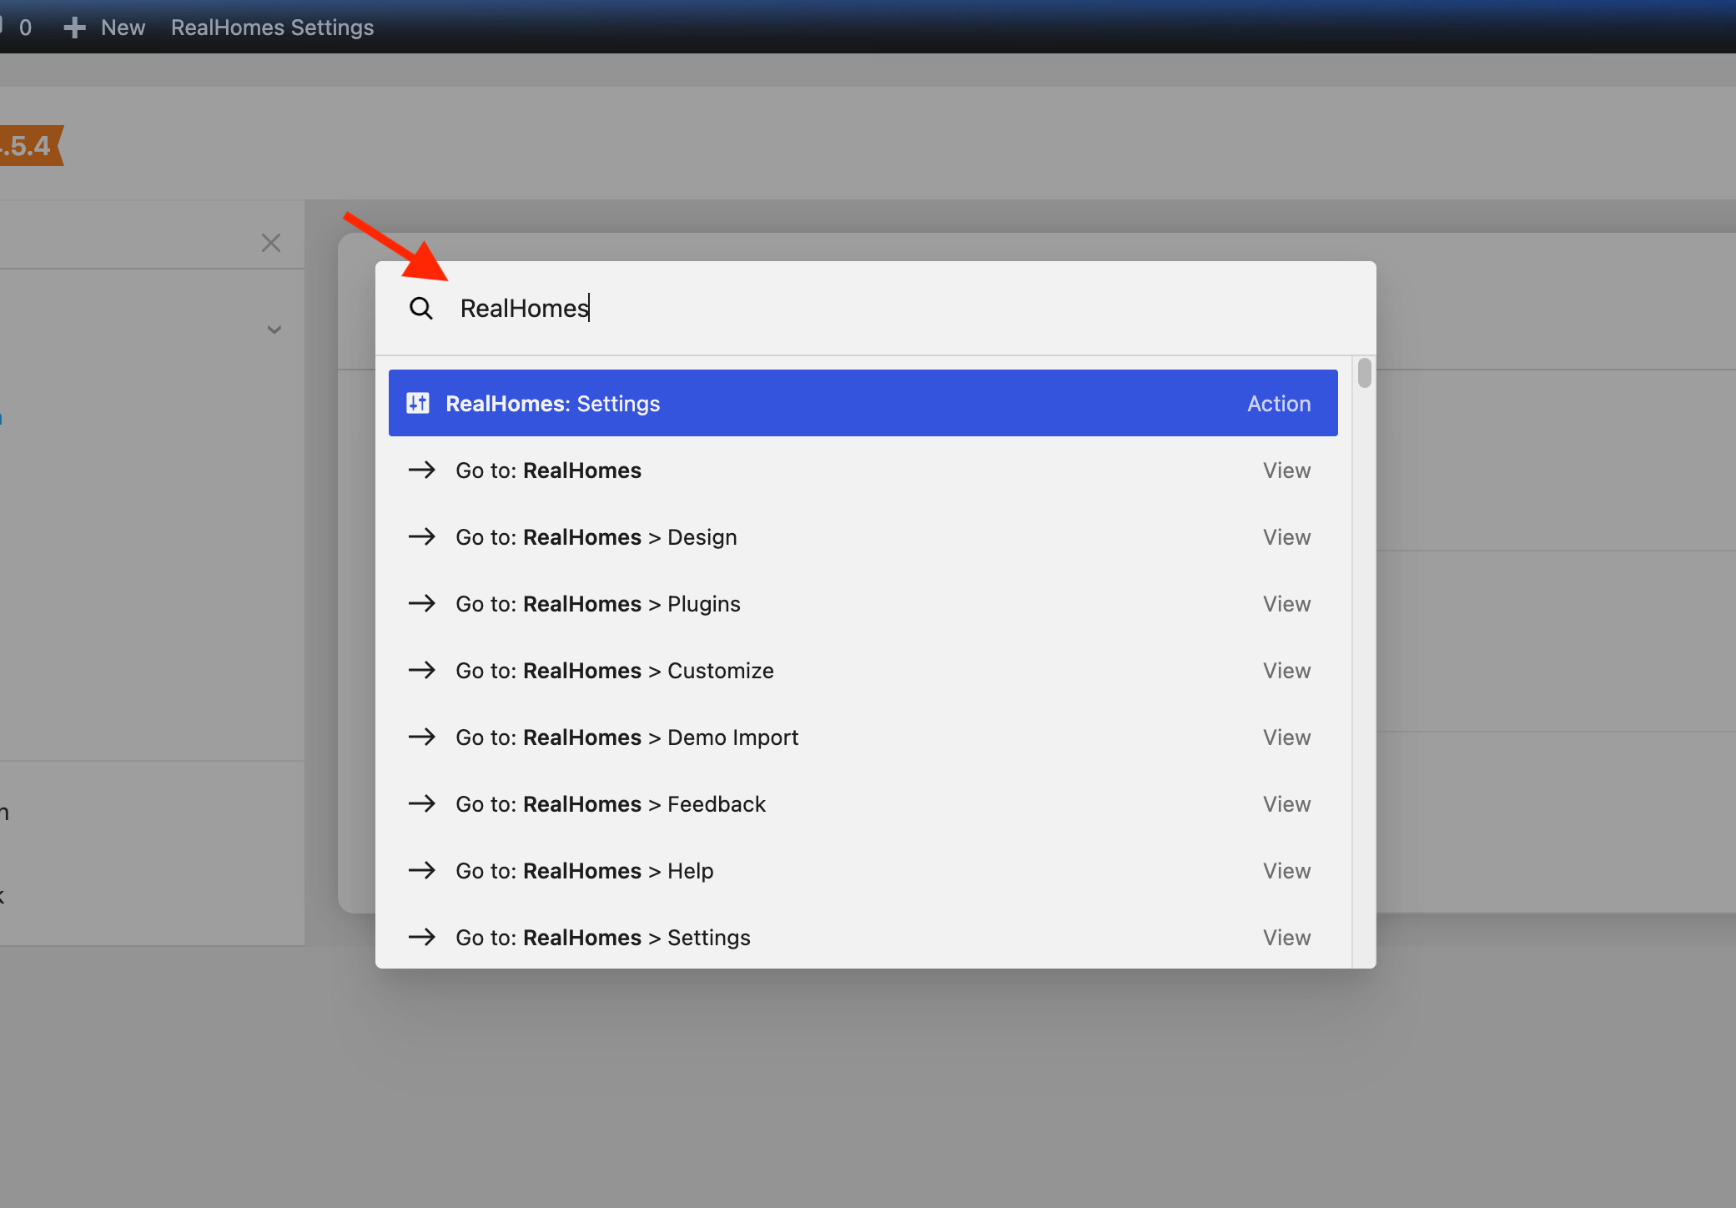This screenshot has height=1208, width=1736.
Task: Open RealHomes Settings in admin bar
Action: click(x=272, y=28)
